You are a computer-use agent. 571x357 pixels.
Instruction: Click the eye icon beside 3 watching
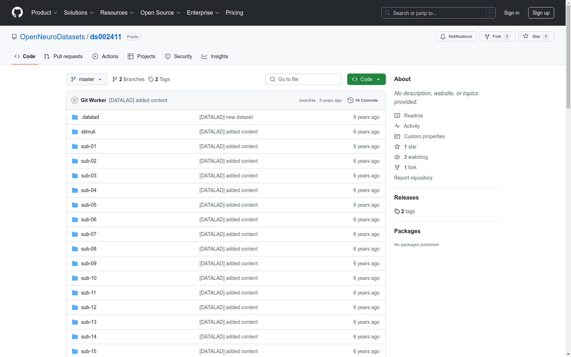click(x=397, y=157)
